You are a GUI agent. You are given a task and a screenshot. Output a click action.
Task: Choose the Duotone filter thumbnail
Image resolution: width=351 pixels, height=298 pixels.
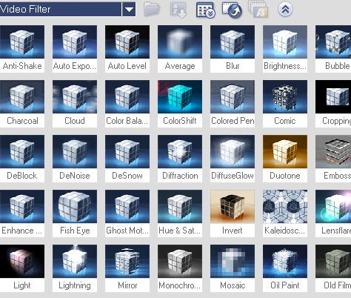coord(285,151)
